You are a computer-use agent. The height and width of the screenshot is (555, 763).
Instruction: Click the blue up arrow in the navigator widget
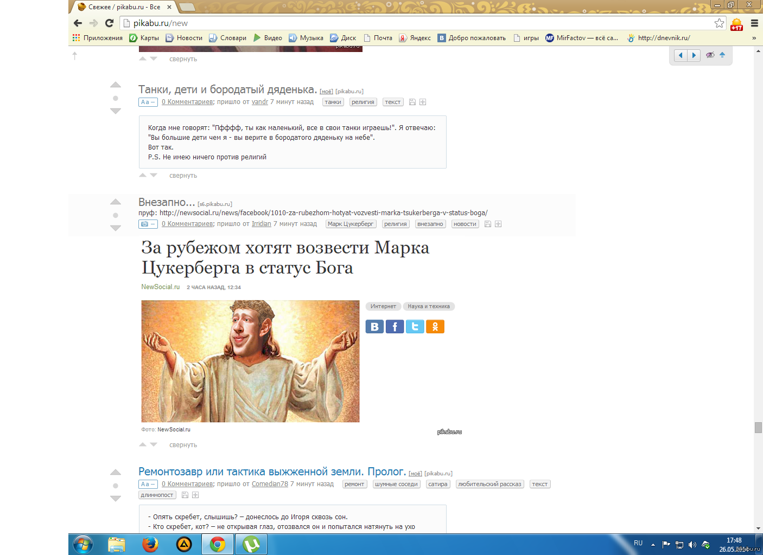coord(722,55)
